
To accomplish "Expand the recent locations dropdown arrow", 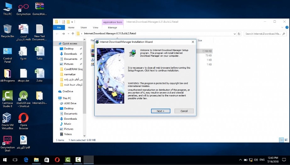I will click(68, 34).
